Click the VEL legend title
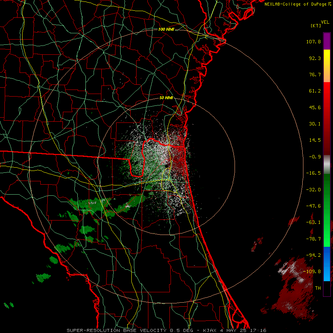This screenshot has width=333, height=333. click(x=325, y=22)
